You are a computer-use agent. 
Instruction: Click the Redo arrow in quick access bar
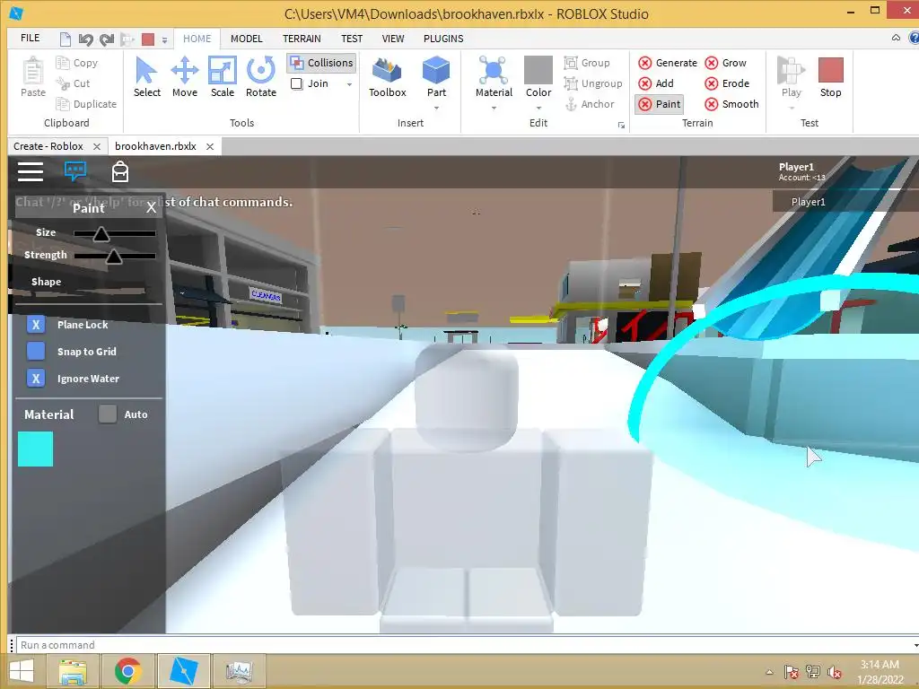107,39
